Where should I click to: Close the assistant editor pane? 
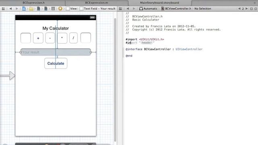pos(256,9)
